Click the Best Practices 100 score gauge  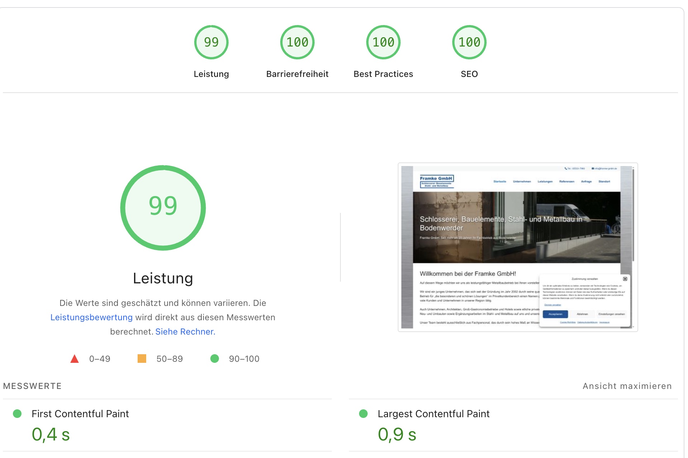[383, 42]
